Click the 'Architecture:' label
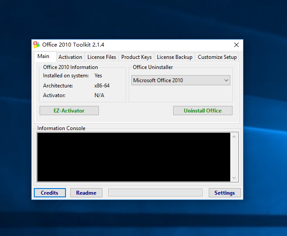Viewport: 287px width, 236px height. pyautogui.click(x=58, y=86)
